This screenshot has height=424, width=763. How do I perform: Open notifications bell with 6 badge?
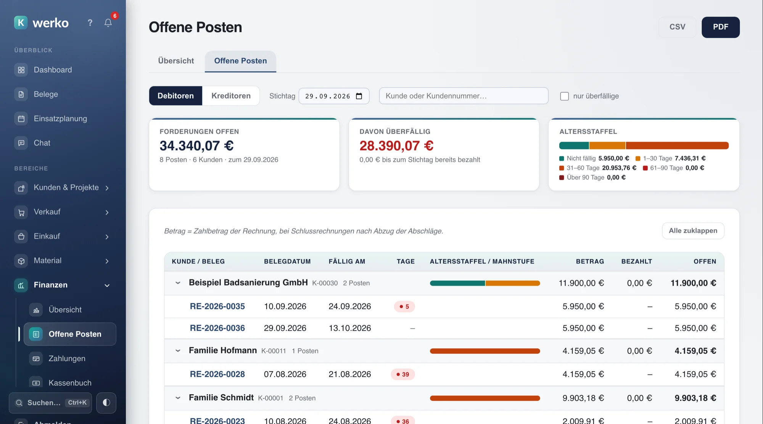[108, 23]
